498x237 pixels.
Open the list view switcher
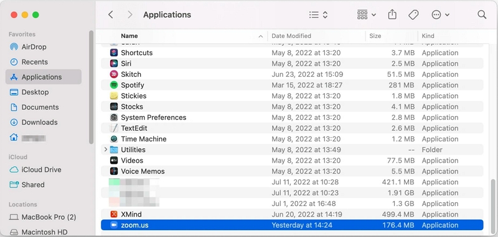click(318, 14)
